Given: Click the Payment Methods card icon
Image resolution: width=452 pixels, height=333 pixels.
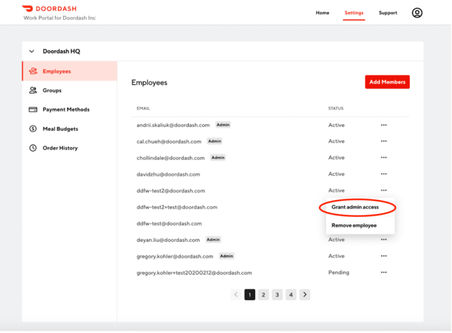Looking at the screenshot, I should 33,110.
